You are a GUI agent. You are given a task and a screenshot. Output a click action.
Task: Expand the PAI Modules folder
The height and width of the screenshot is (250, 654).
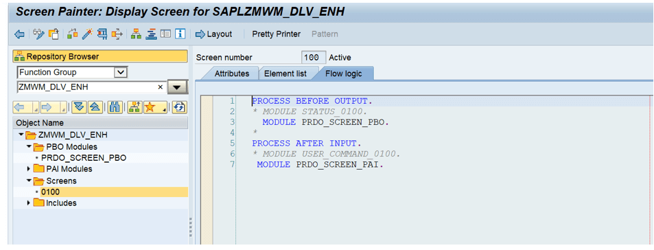pos(28,169)
